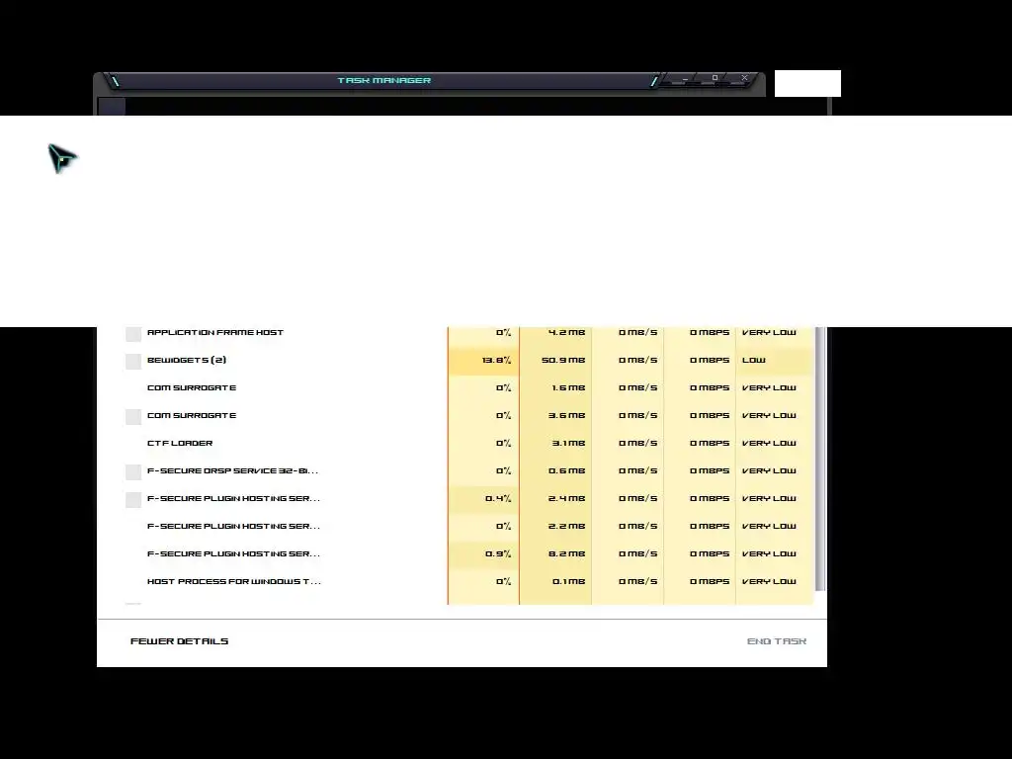Image resolution: width=1012 pixels, height=759 pixels.
Task: Click 0 Mbps network value of Application Frame Host
Action: tap(710, 332)
